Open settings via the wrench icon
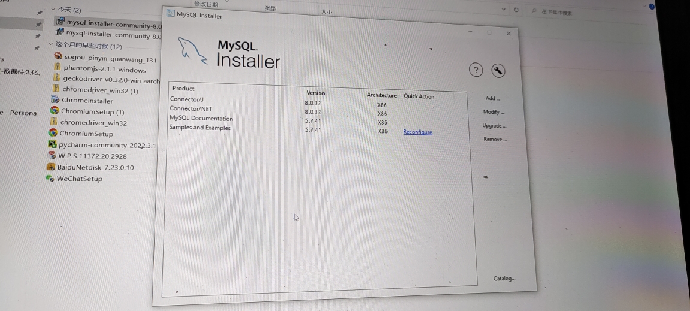The image size is (690, 311). (x=498, y=71)
